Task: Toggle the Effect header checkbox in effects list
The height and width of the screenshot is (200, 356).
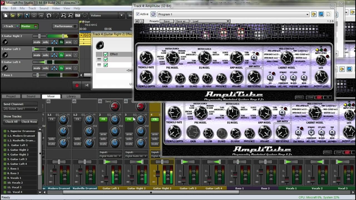Action: (106, 54)
